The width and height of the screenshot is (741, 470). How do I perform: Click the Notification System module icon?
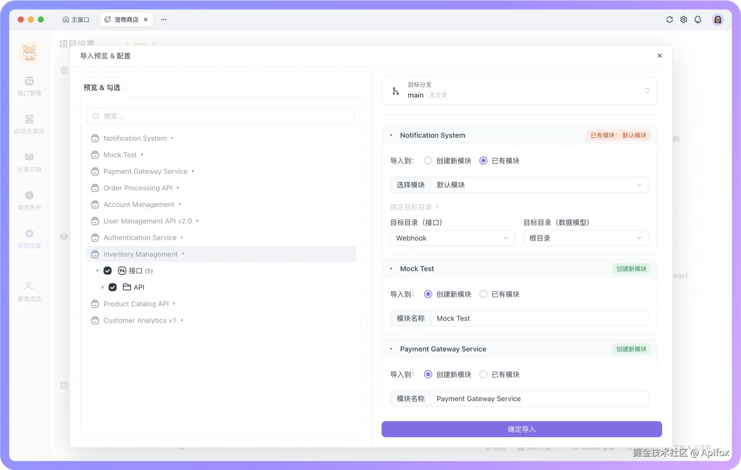95,138
